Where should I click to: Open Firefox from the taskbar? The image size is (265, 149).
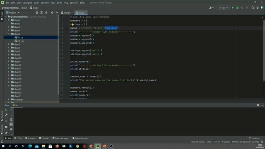pos(57,146)
